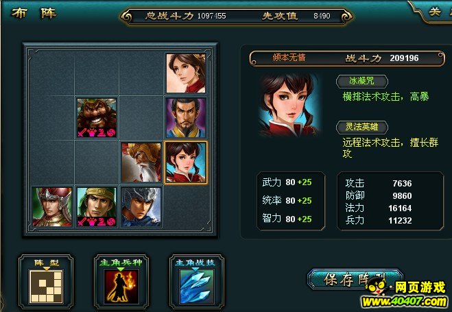Click the 保存阵型 save formation button
Image resolution: width=452 pixels, height=312 pixels.
point(355,279)
